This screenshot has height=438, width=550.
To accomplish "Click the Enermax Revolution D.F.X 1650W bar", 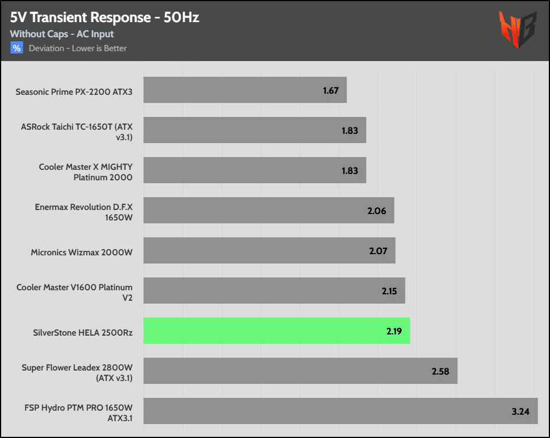I will coord(268,211).
